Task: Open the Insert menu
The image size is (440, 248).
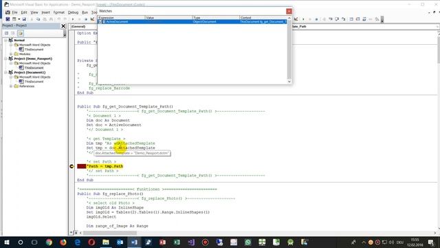Action: click(46, 12)
